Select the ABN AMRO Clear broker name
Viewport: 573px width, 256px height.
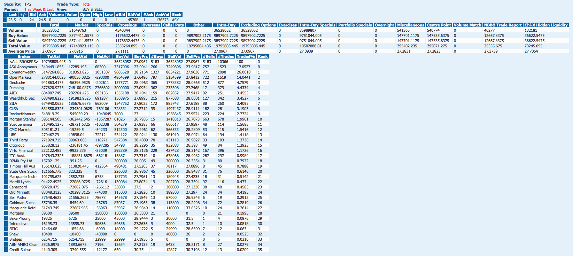(24, 245)
